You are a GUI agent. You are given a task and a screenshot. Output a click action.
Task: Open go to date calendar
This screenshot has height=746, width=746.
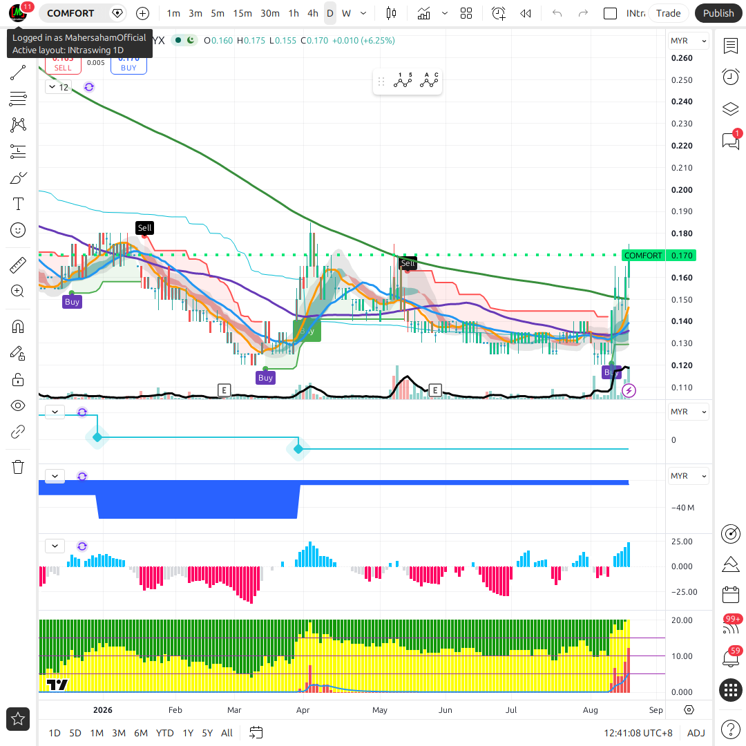coord(256,733)
